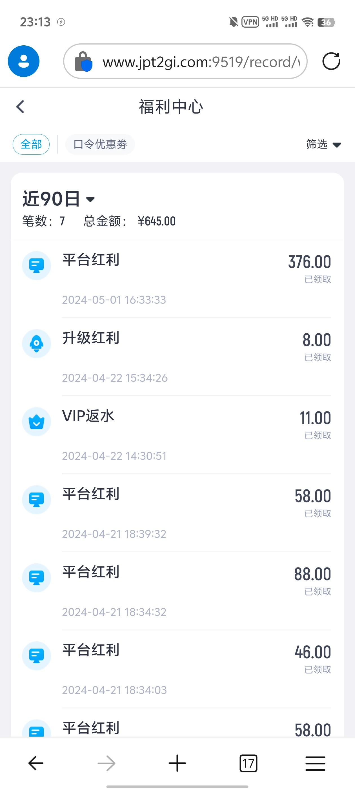Tap the site security lock icon

tap(83, 61)
